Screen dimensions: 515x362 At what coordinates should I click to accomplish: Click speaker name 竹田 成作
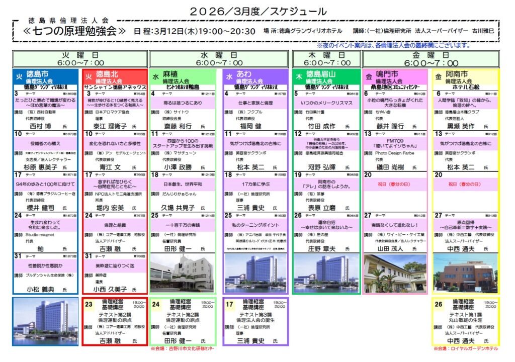(321, 126)
